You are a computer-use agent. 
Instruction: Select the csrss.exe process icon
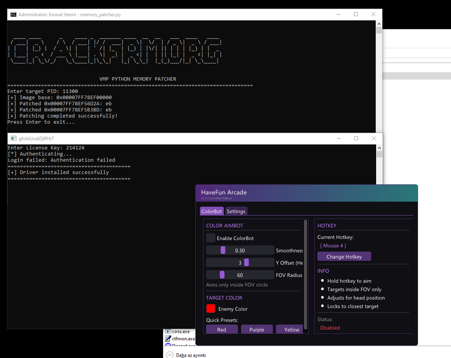168,331
